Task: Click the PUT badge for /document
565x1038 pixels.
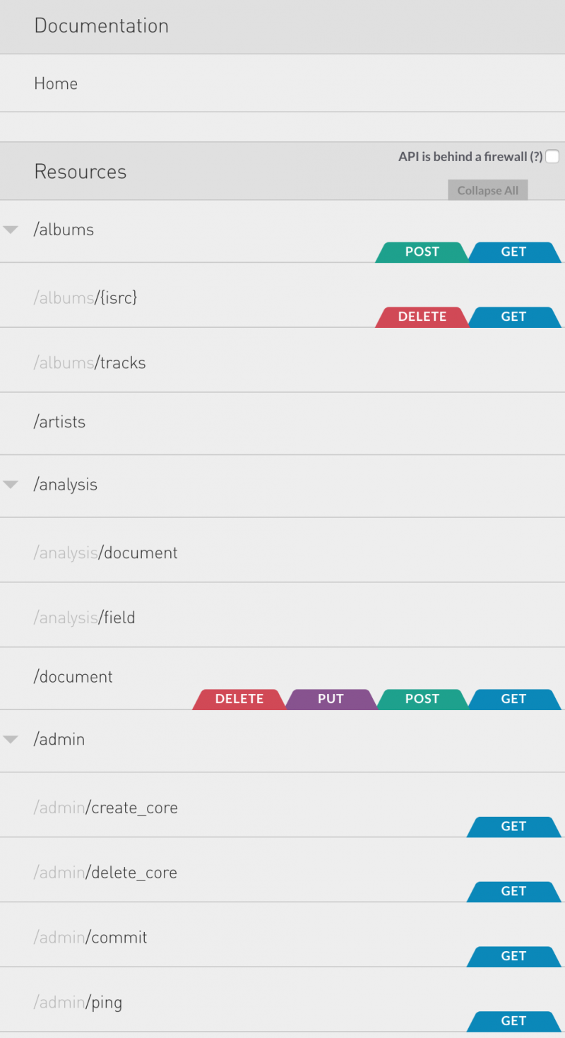Action: pyautogui.click(x=331, y=700)
